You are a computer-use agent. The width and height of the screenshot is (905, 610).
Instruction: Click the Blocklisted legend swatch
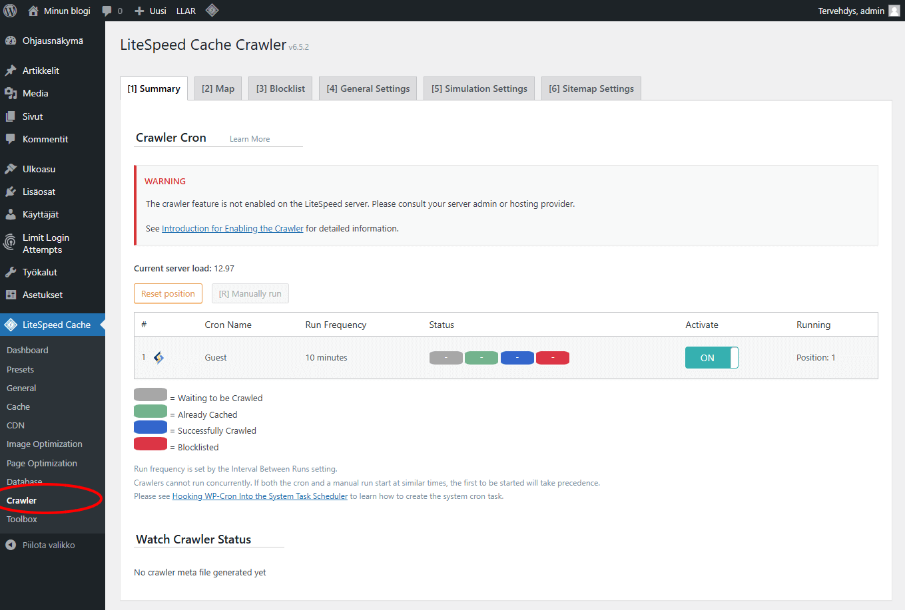pos(151,444)
